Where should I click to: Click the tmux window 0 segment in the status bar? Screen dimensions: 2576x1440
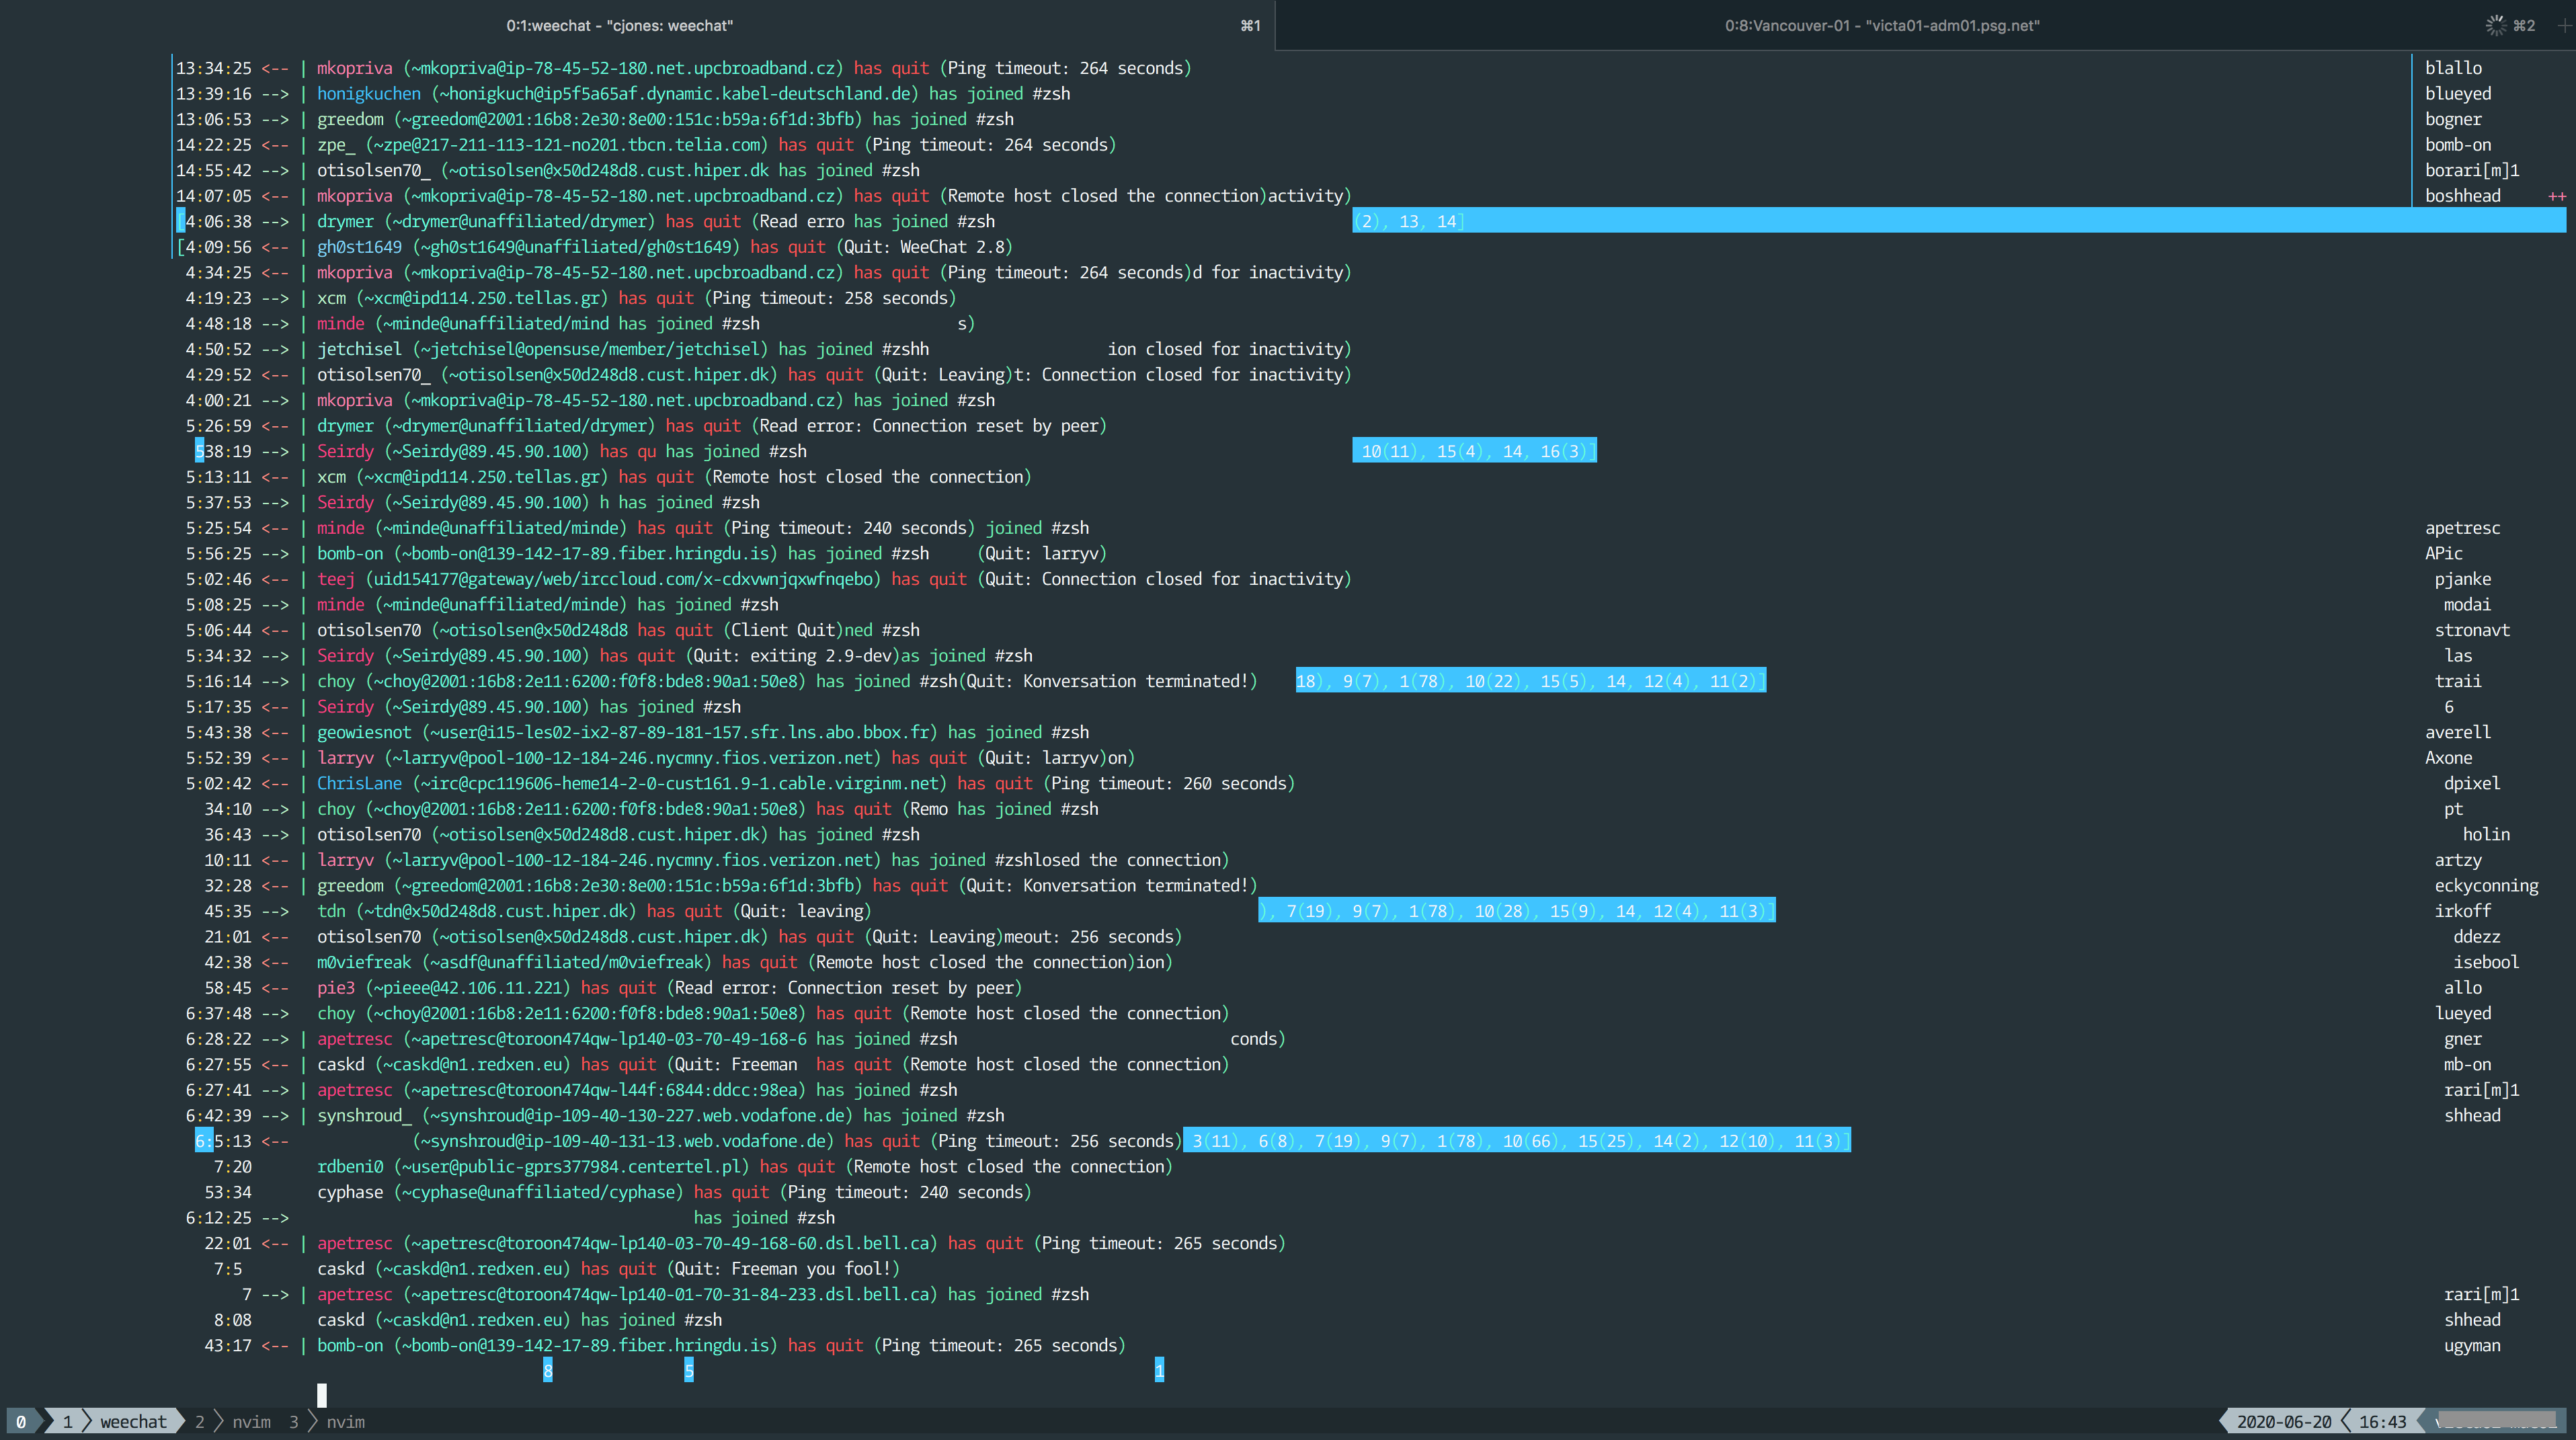22,1421
